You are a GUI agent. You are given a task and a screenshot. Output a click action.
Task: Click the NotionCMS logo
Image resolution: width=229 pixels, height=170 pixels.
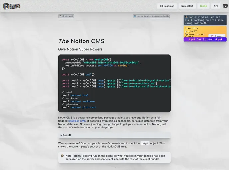pyautogui.click(x=12, y=6)
